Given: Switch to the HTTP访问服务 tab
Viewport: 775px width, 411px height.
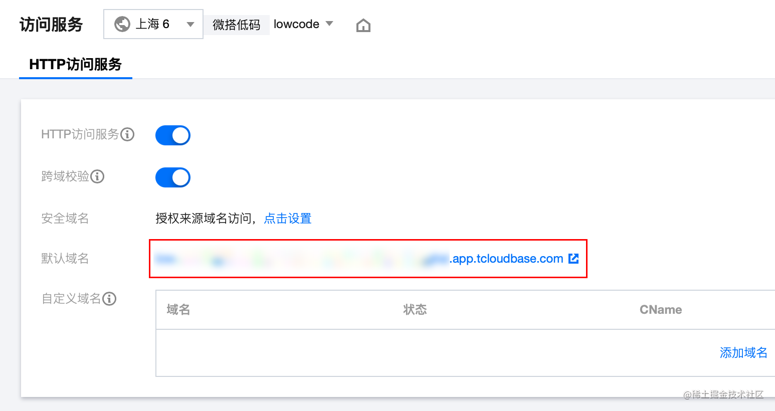Looking at the screenshot, I should [76, 64].
